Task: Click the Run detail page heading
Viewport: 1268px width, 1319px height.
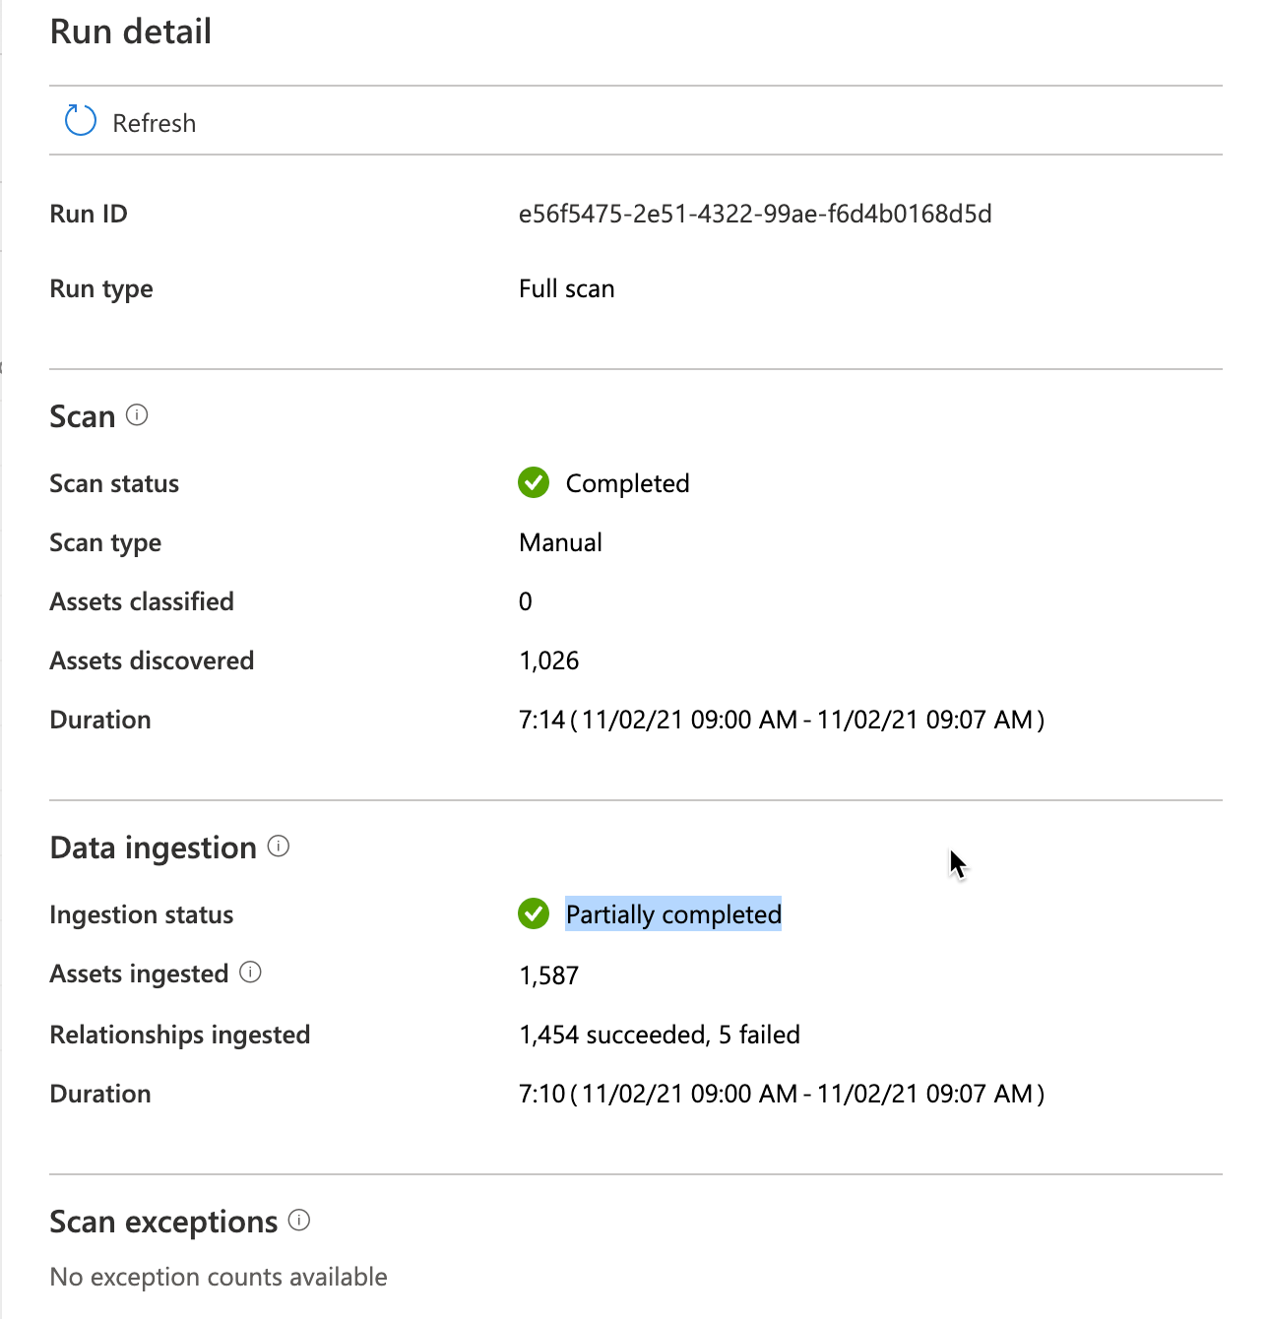Action: click(130, 31)
